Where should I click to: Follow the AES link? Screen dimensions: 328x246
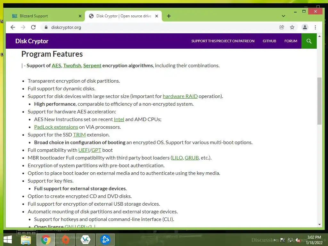pyautogui.click(x=56, y=65)
